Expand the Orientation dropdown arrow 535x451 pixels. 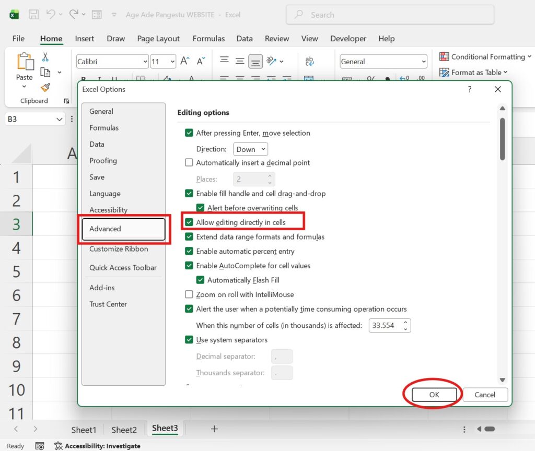click(282, 62)
